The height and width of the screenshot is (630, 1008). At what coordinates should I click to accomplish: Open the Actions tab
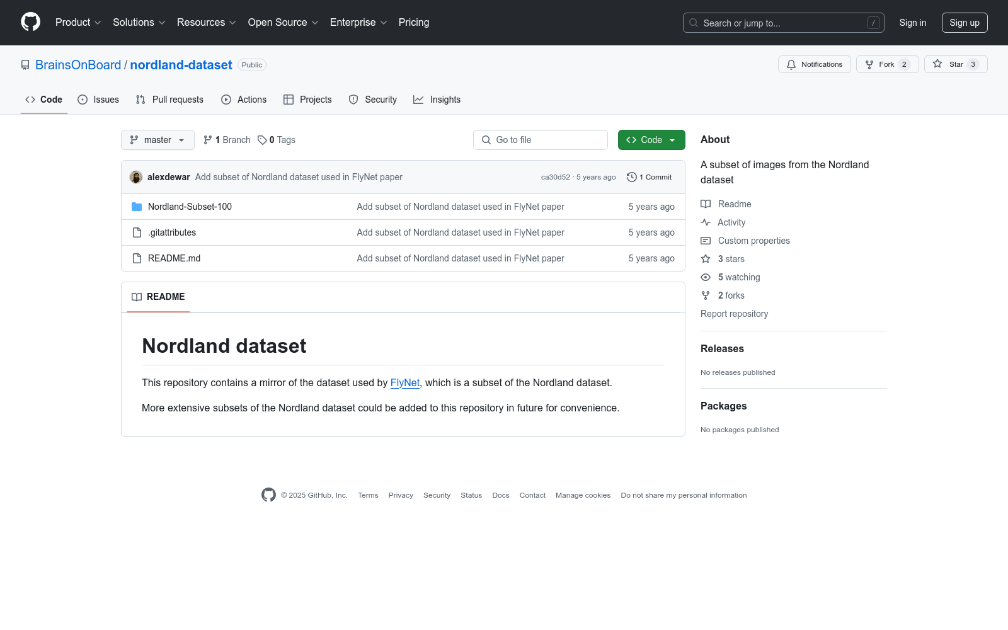[244, 100]
